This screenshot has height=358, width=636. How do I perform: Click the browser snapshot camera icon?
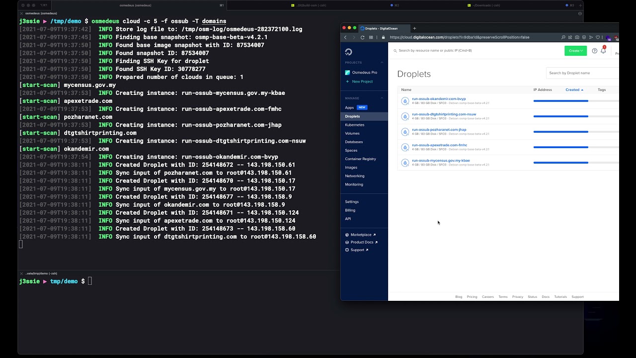coord(577,37)
